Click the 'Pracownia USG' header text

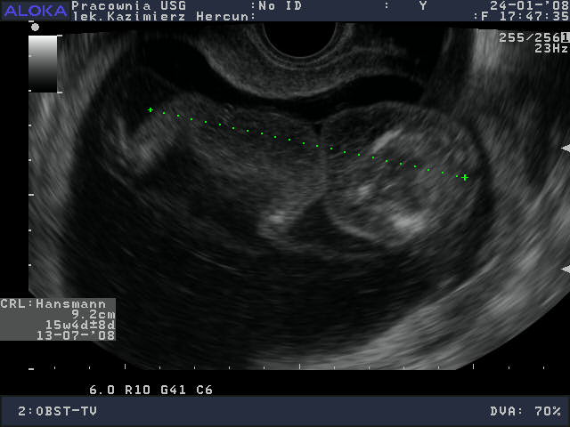point(128,6)
